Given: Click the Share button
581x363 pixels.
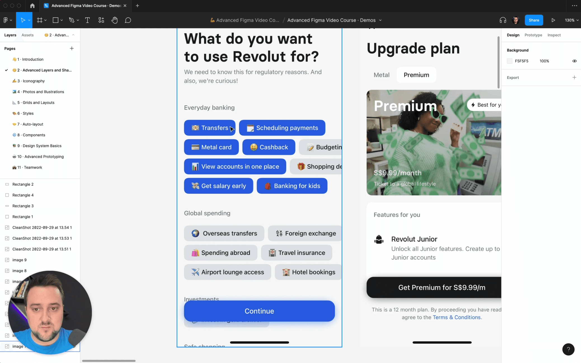Looking at the screenshot, I should (534, 20).
